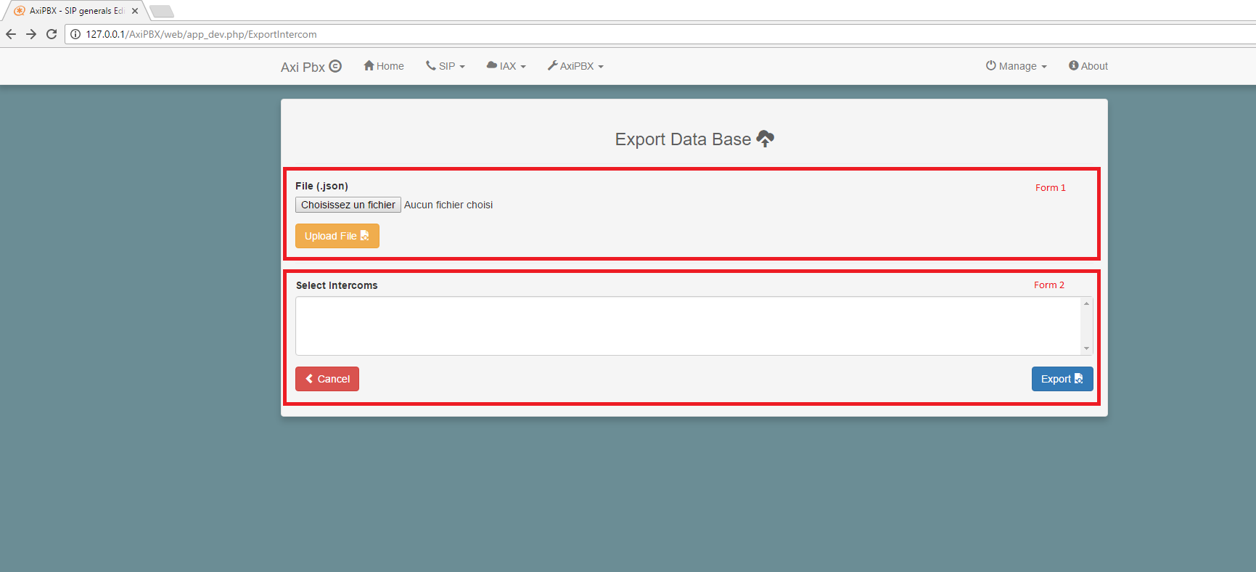Viewport: 1256px width, 572px height.
Task: Click inside the Select Intercoms list box
Action: pos(687,326)
